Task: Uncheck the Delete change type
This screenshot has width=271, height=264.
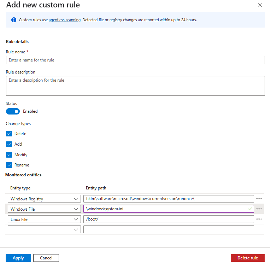Action: coord(9,134)
